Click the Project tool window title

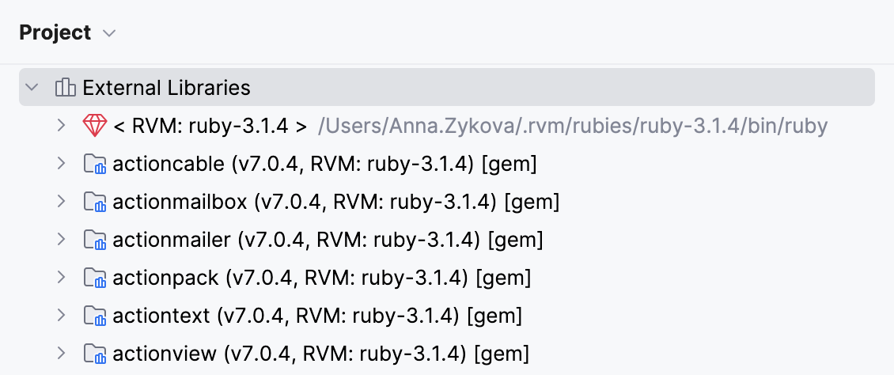55,33
